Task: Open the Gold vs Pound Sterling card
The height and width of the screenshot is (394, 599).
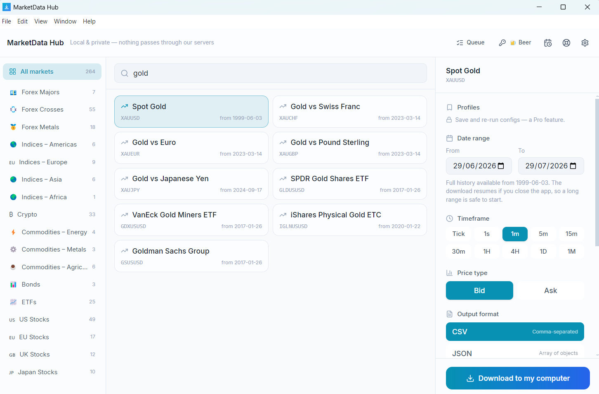Action: pyautogui.click(x=350, y=148)
